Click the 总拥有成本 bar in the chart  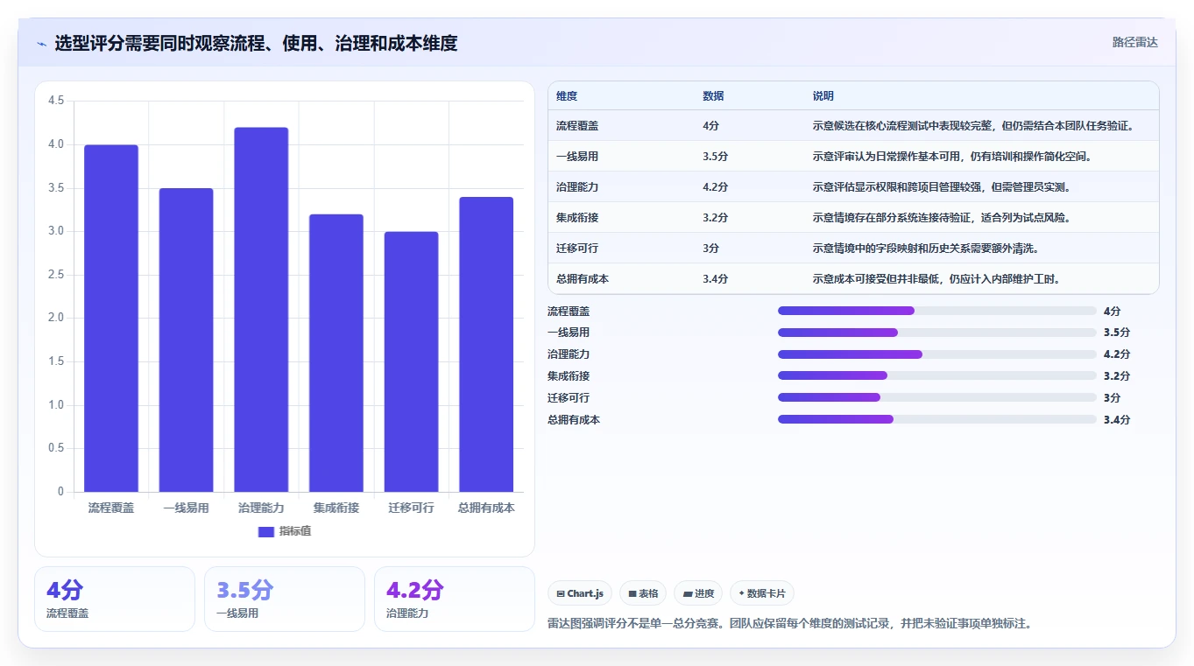tap(486, 345)
